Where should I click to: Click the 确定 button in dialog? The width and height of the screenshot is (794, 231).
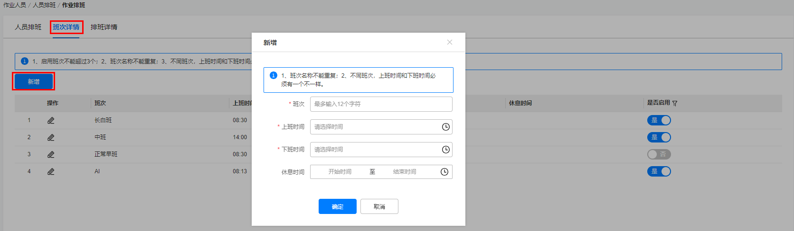(x=338, y=206)
